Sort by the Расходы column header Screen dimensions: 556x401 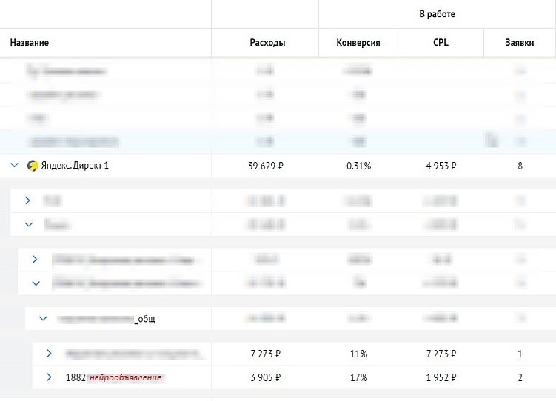267,43
